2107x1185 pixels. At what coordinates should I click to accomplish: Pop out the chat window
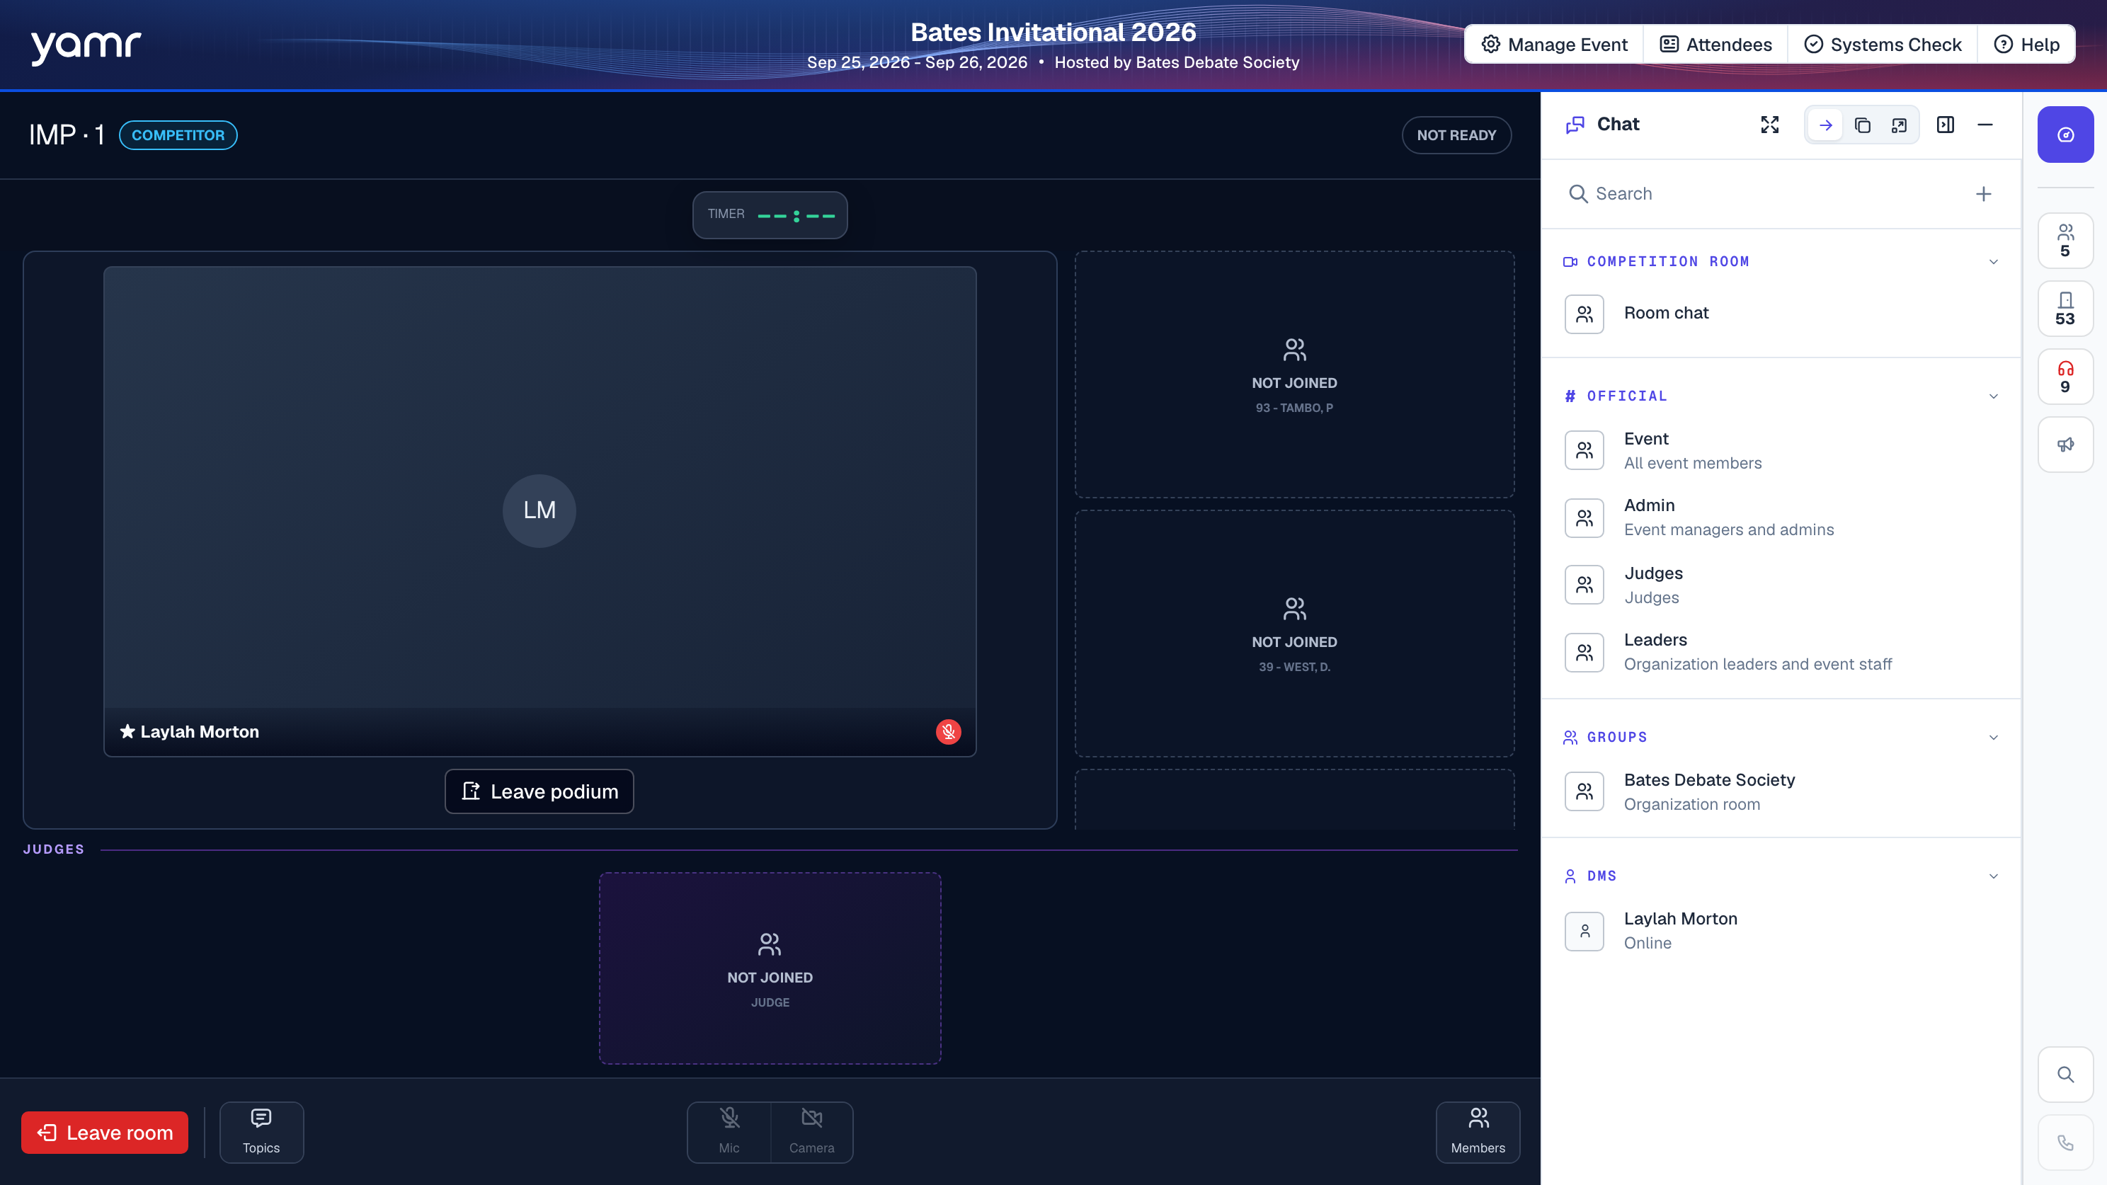(1898, 125)
